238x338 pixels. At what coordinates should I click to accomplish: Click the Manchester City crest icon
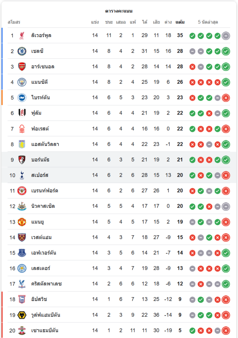click(22, 82)
